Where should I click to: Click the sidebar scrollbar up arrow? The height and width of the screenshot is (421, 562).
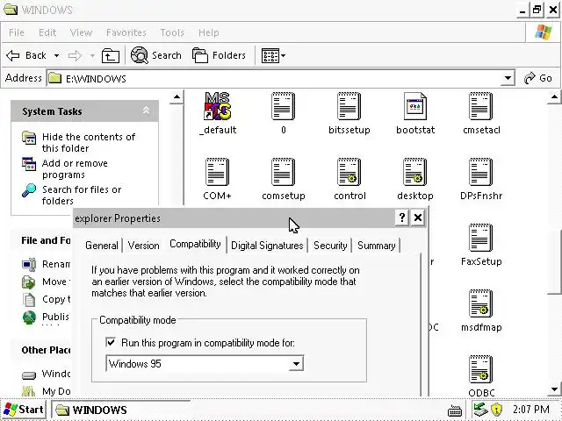(x=177, y=97)
